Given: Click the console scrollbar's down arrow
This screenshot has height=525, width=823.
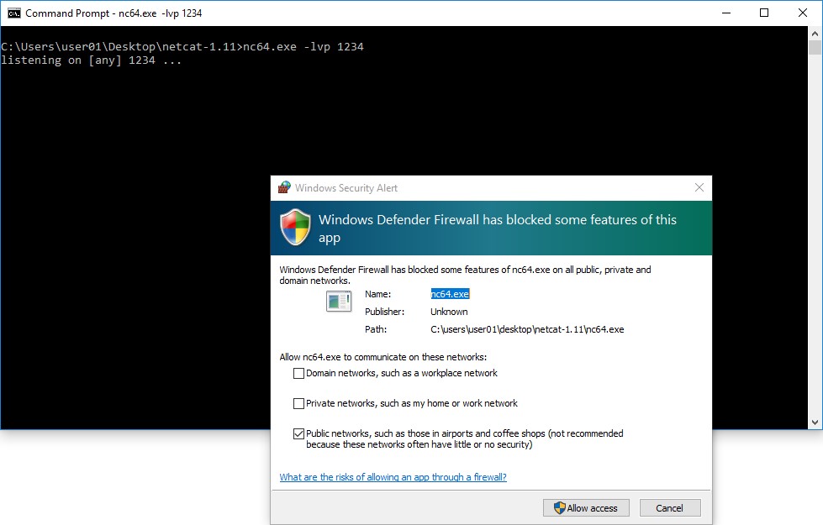Looking at the screenshot, I should point(815,422).
